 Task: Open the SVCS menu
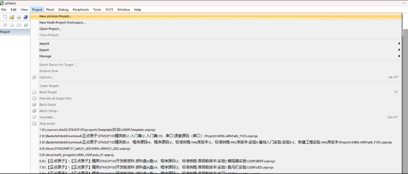coord(109,10)
